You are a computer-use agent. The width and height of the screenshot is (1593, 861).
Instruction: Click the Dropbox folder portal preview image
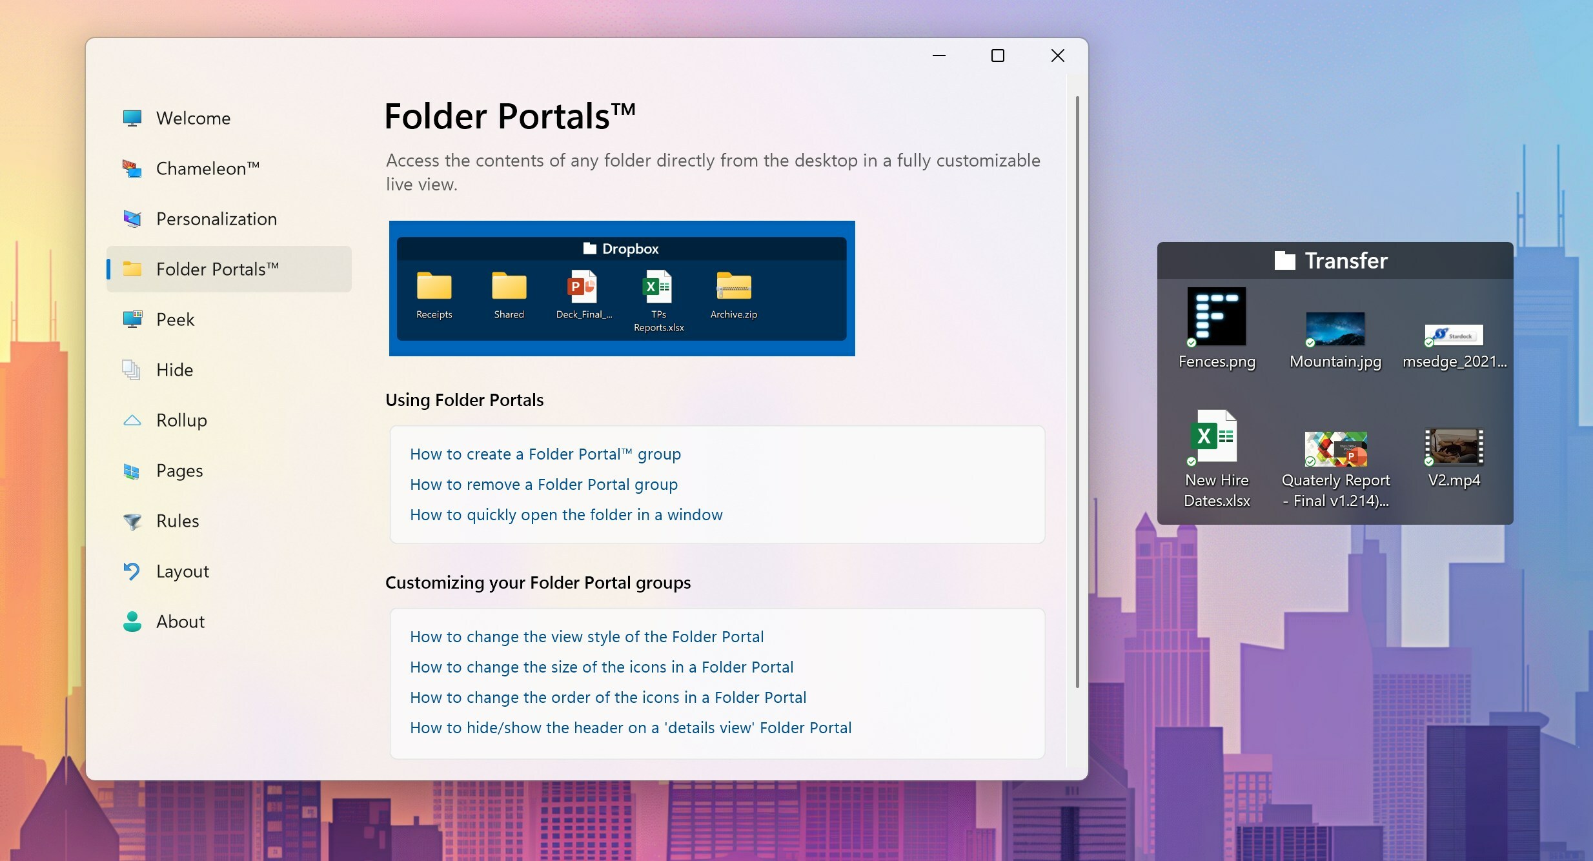622,289
